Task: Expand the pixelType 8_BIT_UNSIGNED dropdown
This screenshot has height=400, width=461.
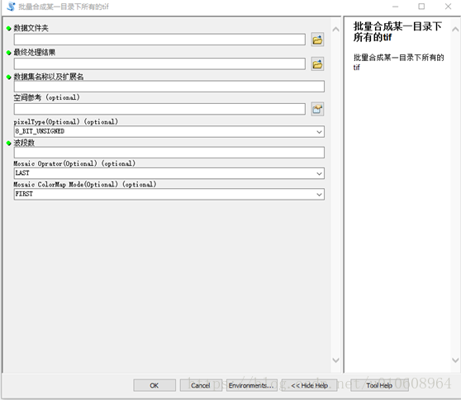Action: click(319, 132)
